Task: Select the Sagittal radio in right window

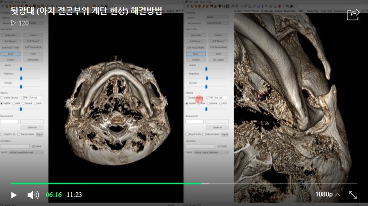Action: tap(187, 103)
